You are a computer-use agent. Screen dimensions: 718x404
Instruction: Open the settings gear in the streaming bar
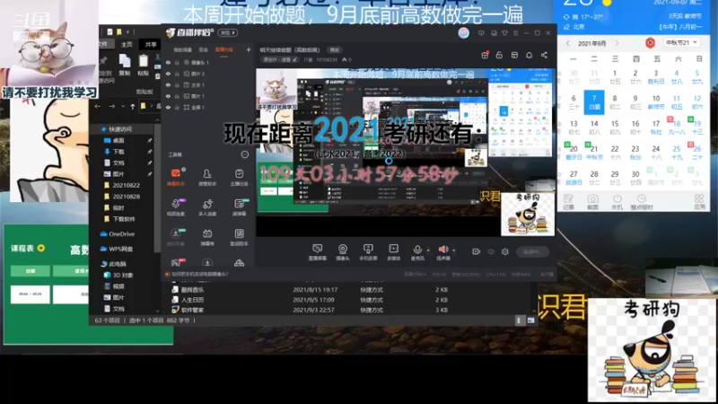point(505,251)
